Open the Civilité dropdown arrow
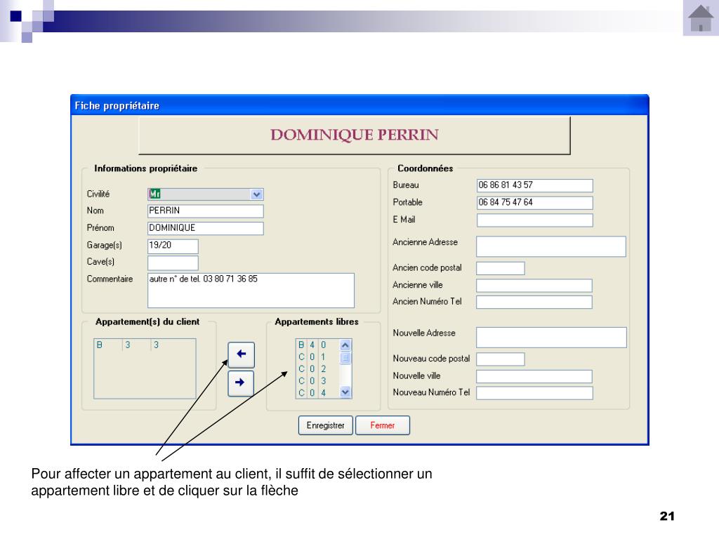 coord(257,194)
